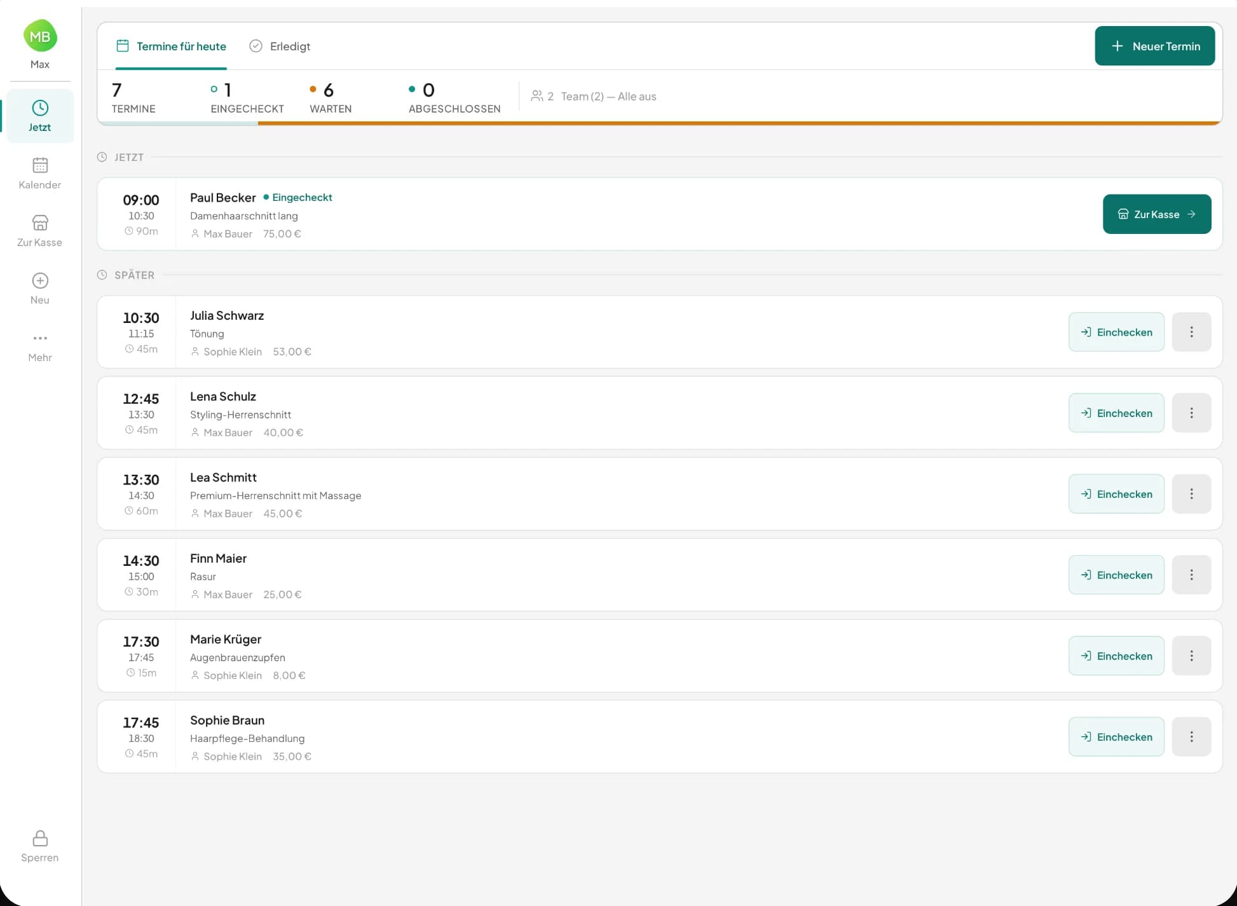Click the Damenhaarschnitt lang service text
The width and height of the screenshot is (1237, 906).
pos(244,216)
